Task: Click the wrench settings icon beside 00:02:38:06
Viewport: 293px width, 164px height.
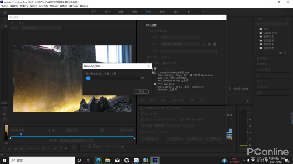Action: click(x=230, y=89)
